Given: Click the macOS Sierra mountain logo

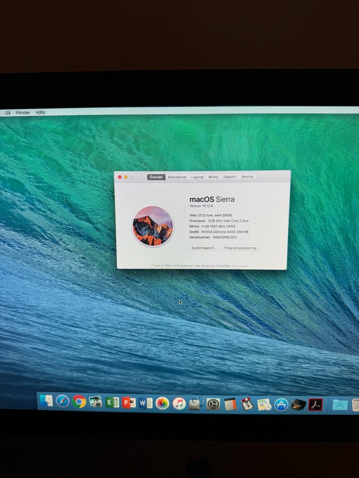Looking at the screenshot, I should point(153,226).
